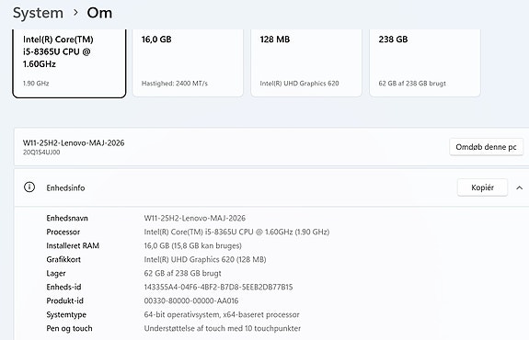Select the Processor row label

[63, 232]
